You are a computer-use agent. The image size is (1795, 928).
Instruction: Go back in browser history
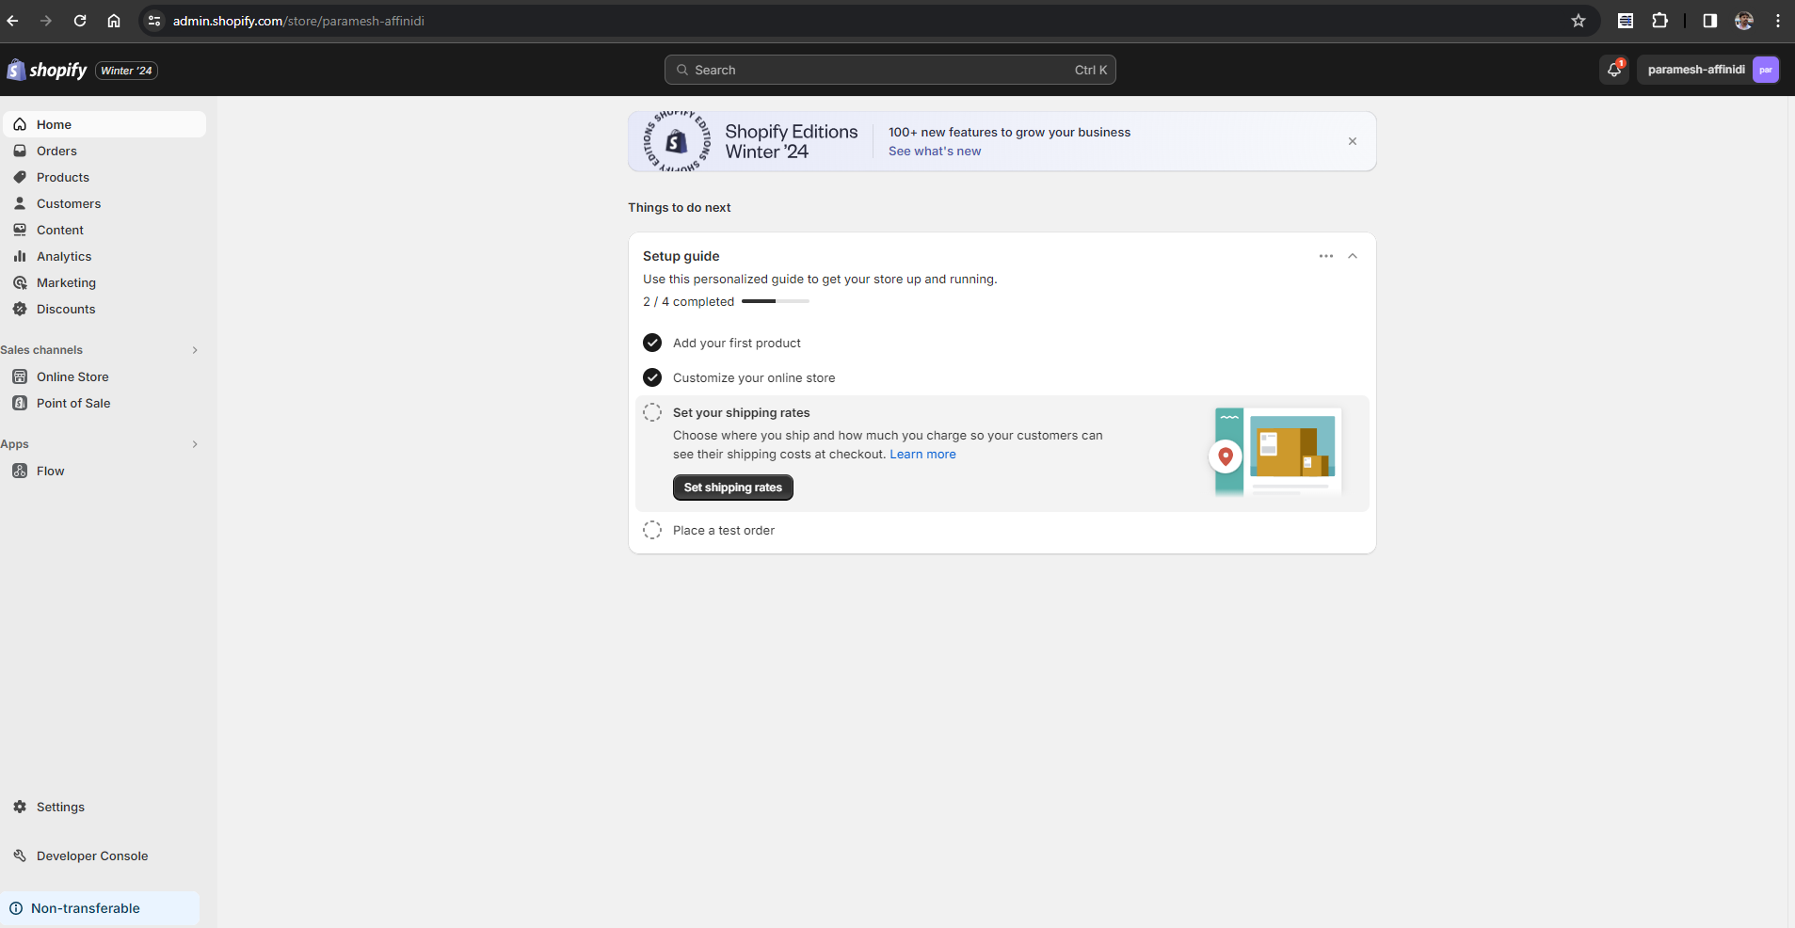12,21
